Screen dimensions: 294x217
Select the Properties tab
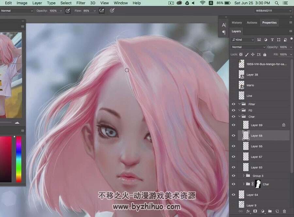[269, 23]
